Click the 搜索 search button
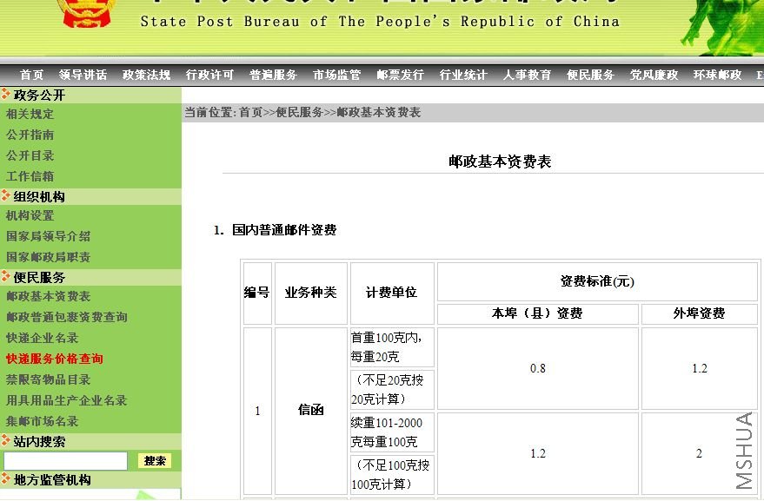 pyautogui.click(x=155, y=460)
